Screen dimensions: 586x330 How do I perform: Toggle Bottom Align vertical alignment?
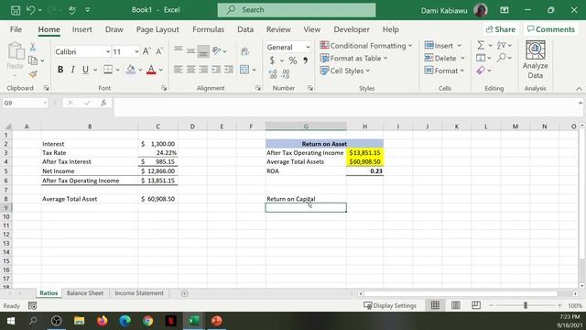[203, 51]
